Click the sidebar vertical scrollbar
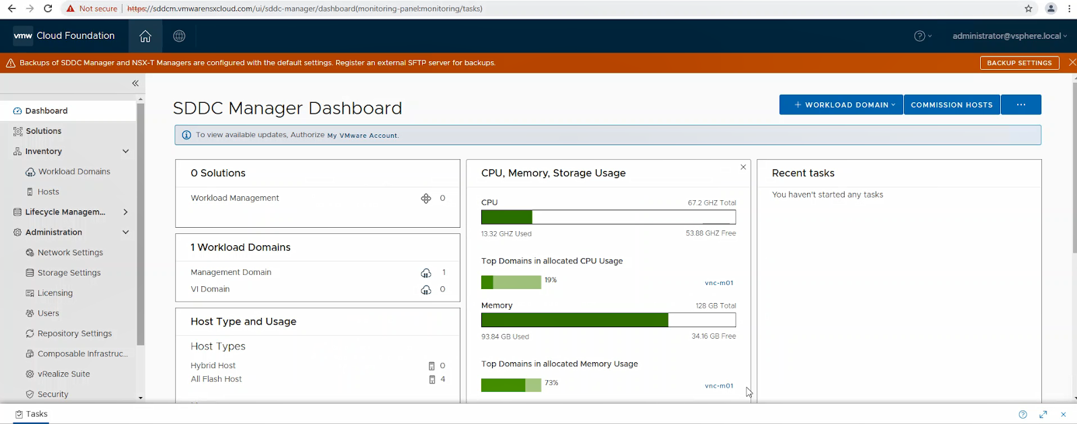 tap(141, 224)
